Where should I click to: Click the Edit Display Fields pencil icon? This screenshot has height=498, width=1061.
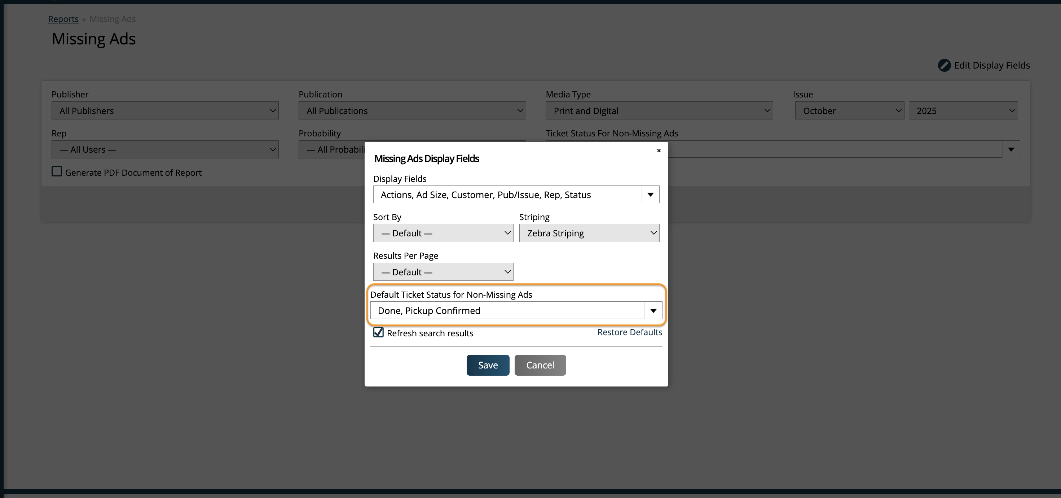[x=944, y=65]
